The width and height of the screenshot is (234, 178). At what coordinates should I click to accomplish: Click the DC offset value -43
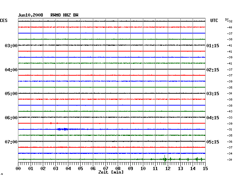(230, 111)
